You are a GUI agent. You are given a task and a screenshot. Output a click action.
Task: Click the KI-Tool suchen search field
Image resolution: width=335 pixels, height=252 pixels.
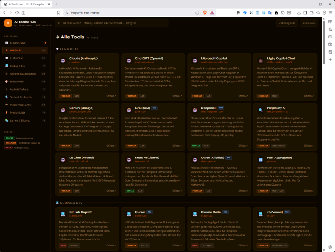(112, 23)
